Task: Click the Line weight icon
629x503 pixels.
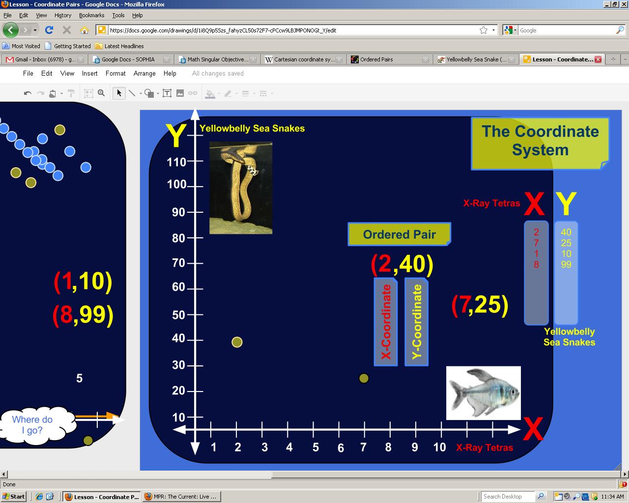Action: [246, 93]
